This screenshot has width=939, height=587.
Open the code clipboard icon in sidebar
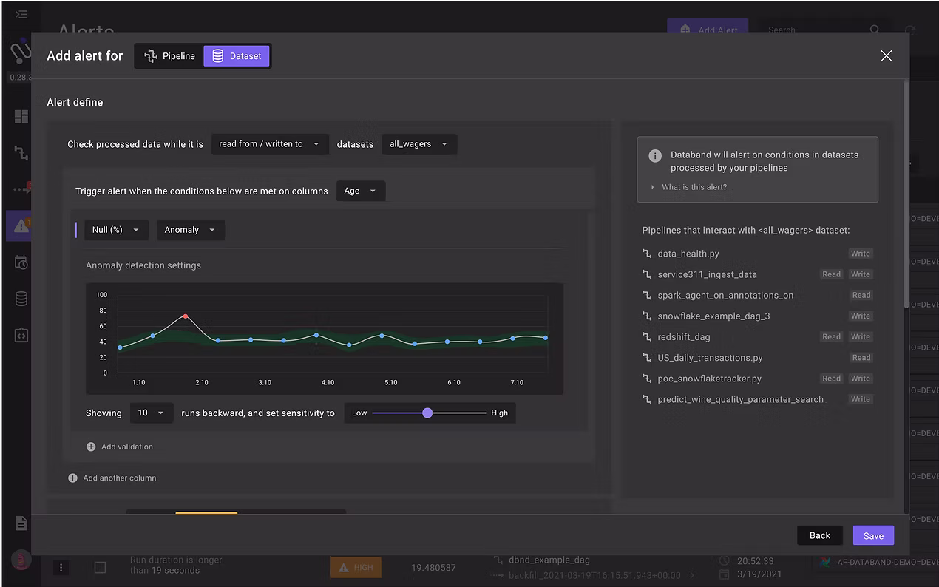click(21, 335)
